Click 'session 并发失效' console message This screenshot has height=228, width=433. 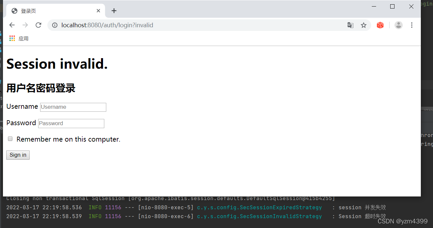362,208
